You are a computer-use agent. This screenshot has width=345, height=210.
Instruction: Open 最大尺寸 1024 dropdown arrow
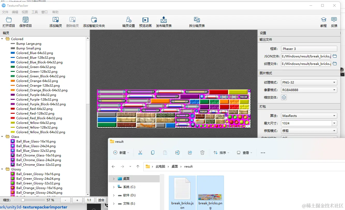point(335,123)
